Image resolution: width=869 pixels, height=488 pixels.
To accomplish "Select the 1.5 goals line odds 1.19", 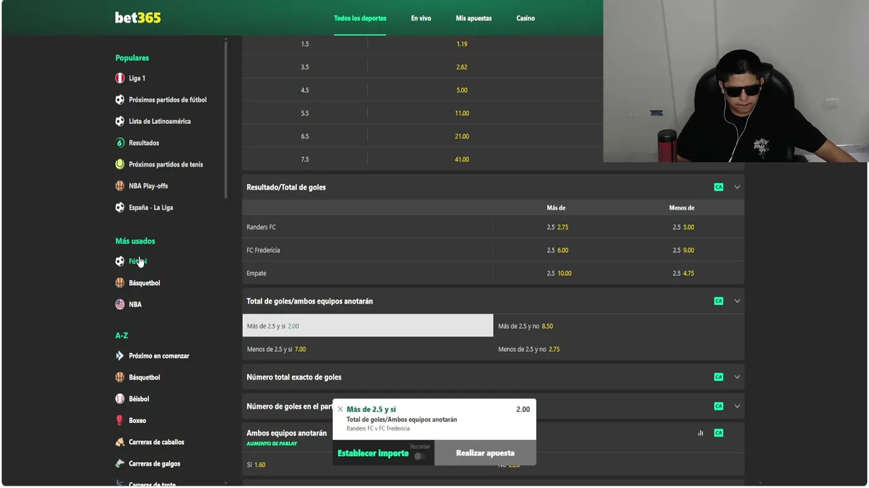I will pyautogui.click(x=462, y=44).
